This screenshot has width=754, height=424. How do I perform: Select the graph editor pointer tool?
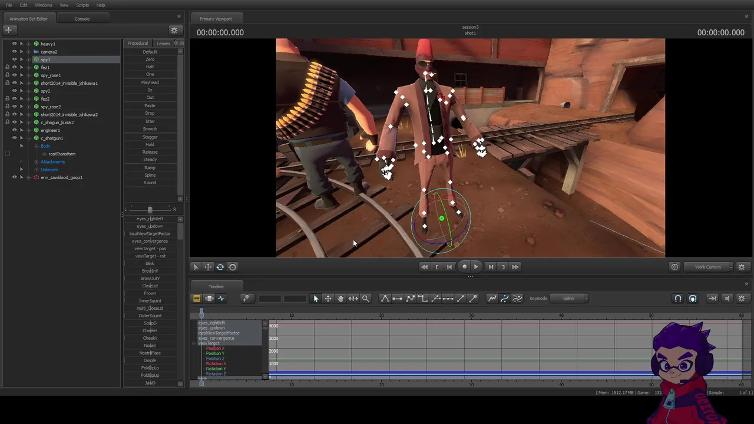[x=316, y=299]
